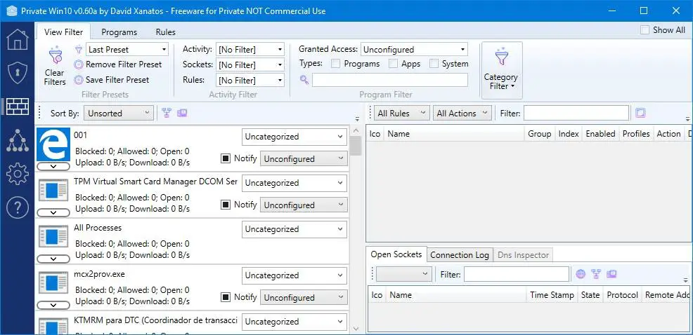Click the tree icon in sockets toolbar
Screen dimensions: 693x335
(596, 274)
